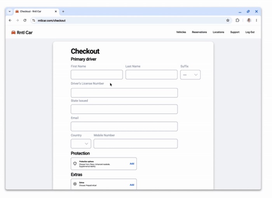The image size is (272, 198).
Task: Focus the First Name field
Action: point(97,75)
